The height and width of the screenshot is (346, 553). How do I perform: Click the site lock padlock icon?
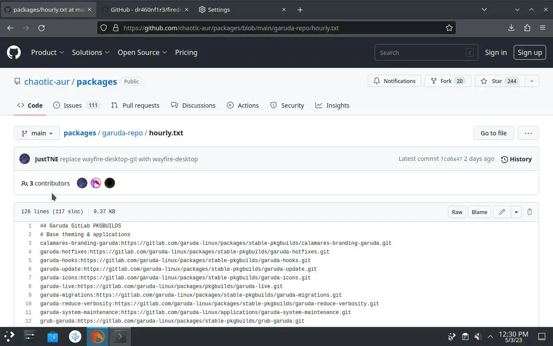click(115, 28)
